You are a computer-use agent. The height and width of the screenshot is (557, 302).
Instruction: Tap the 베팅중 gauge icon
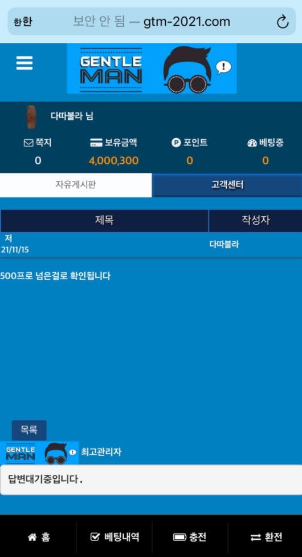(x=252, y=143)
